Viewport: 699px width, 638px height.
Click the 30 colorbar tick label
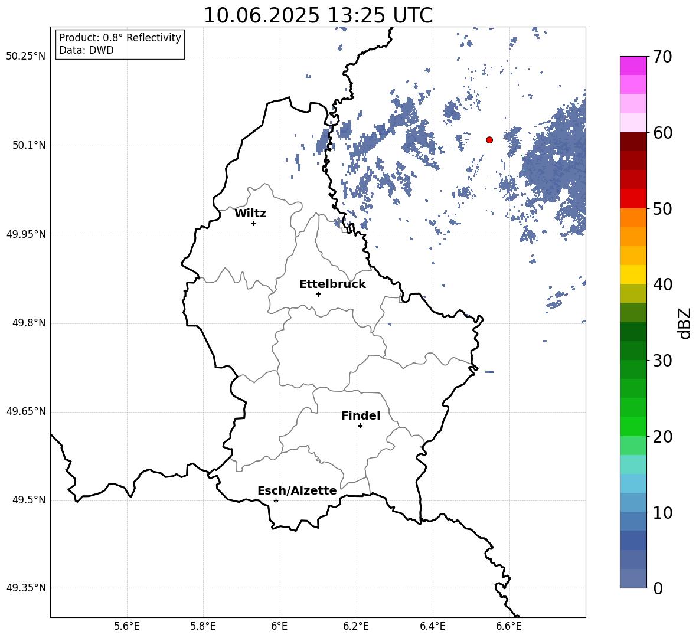(663, 361)
